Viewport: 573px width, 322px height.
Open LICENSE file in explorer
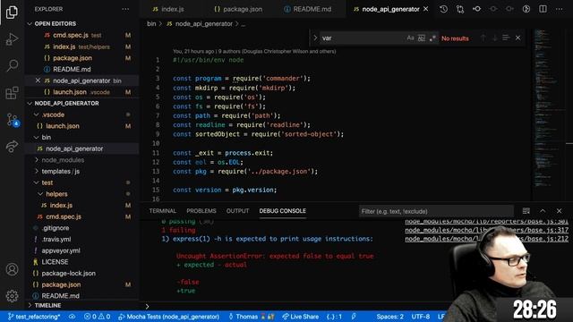pyautogui.click(x=55, y=262)
